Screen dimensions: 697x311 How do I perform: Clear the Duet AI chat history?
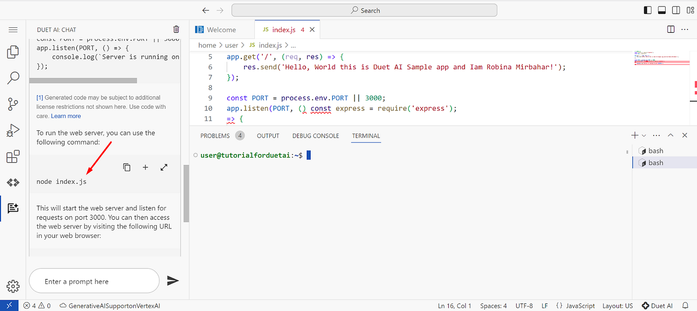[176, 30]
